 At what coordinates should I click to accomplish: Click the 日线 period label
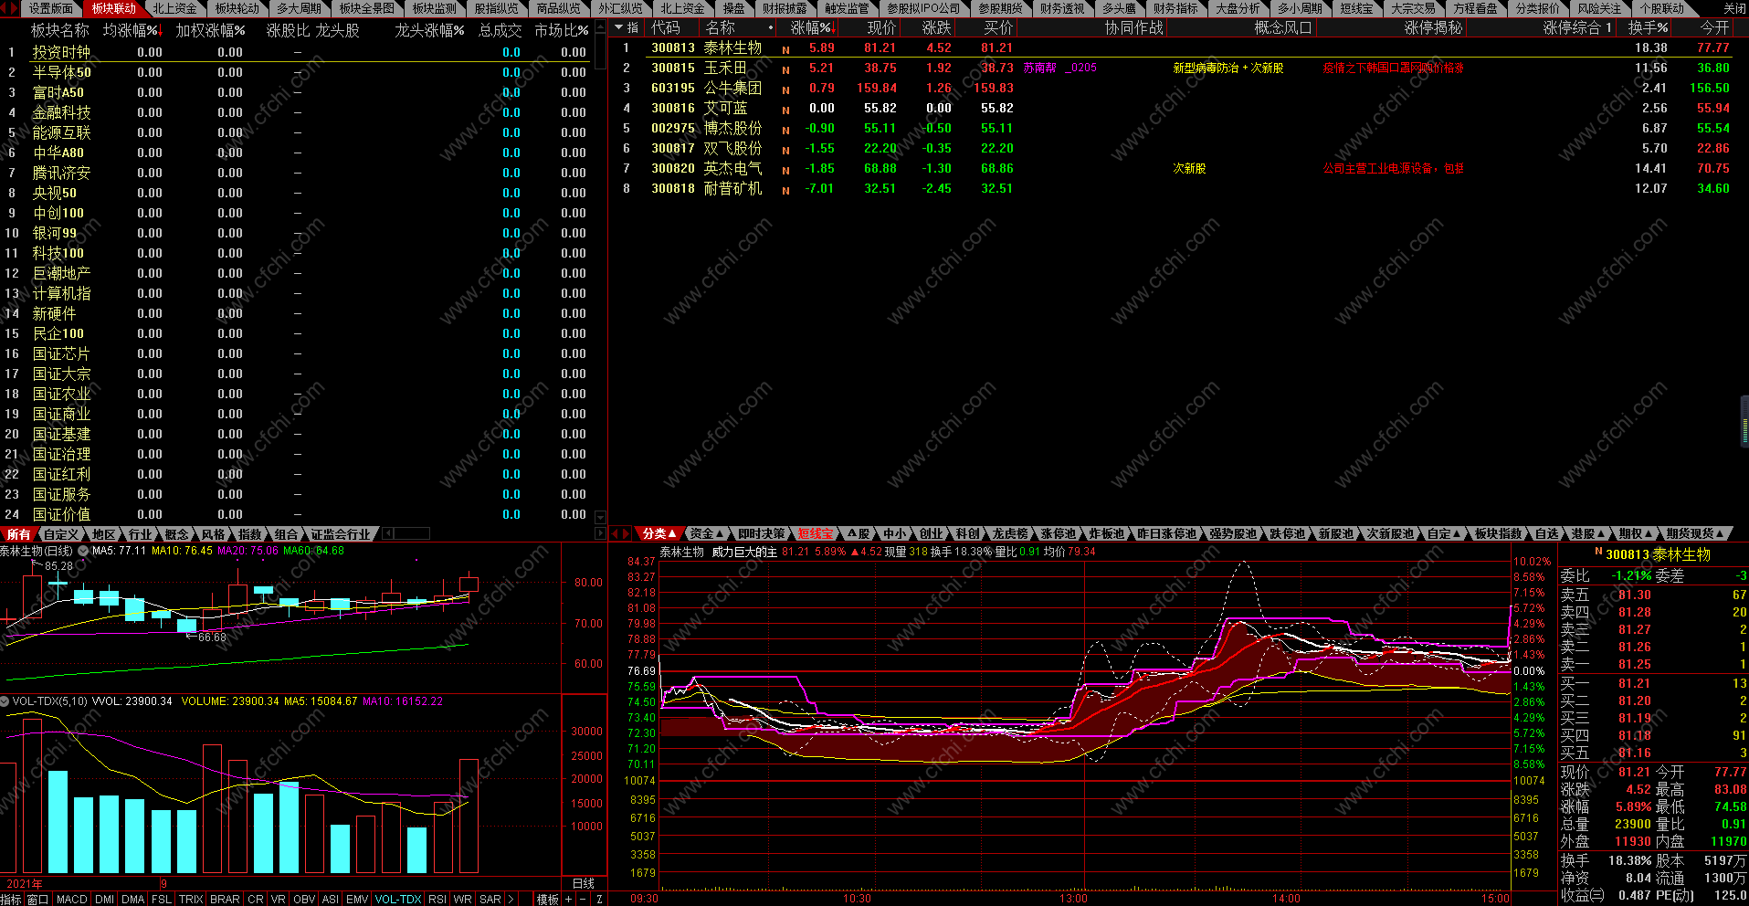coord(584,883)
